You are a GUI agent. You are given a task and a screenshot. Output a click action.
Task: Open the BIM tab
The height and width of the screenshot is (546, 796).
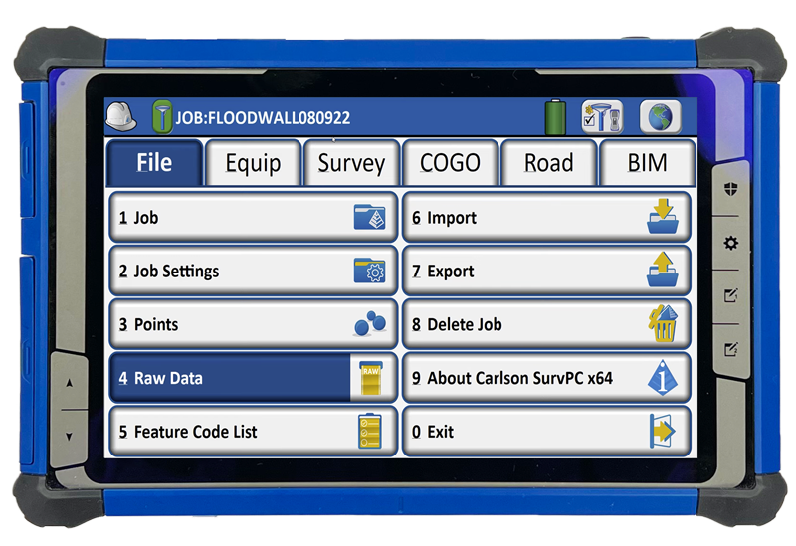pos(647,163)
